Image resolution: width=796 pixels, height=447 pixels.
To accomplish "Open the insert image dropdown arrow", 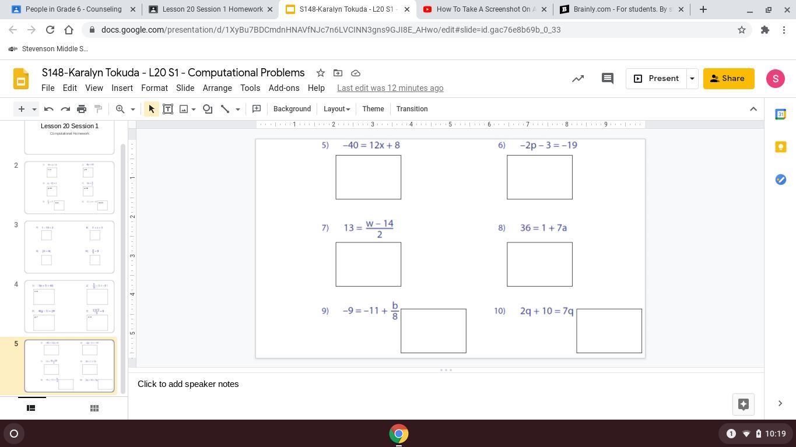I will click(x=194, y=109).
